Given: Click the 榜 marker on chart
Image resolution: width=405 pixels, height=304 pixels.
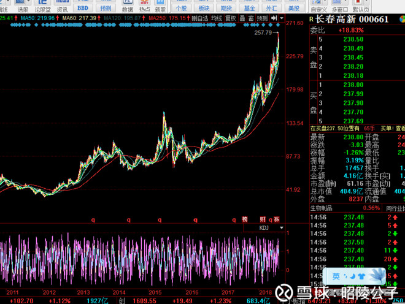Looking at the screenshot, I should pos(245,219).
